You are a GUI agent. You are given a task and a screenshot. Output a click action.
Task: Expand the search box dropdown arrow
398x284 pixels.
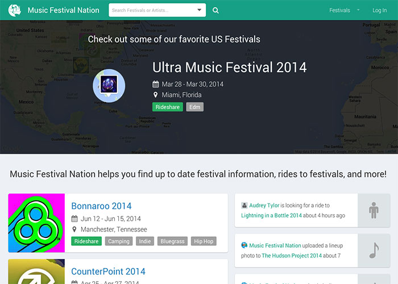point(199,10)
